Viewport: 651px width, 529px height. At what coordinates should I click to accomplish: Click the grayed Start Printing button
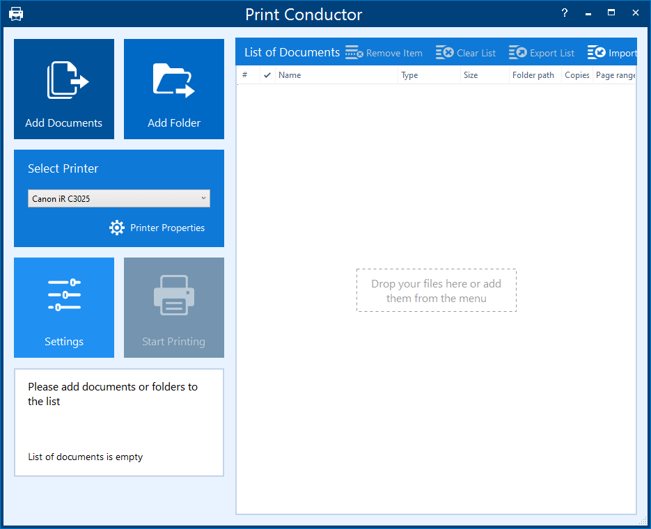pyautogui.click(x=173, y=308)
